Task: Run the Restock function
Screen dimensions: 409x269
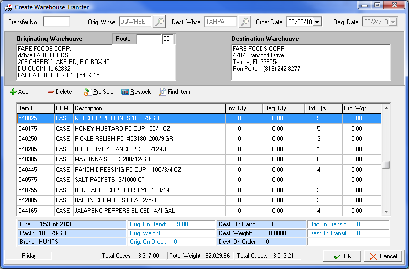Action: 136,92
